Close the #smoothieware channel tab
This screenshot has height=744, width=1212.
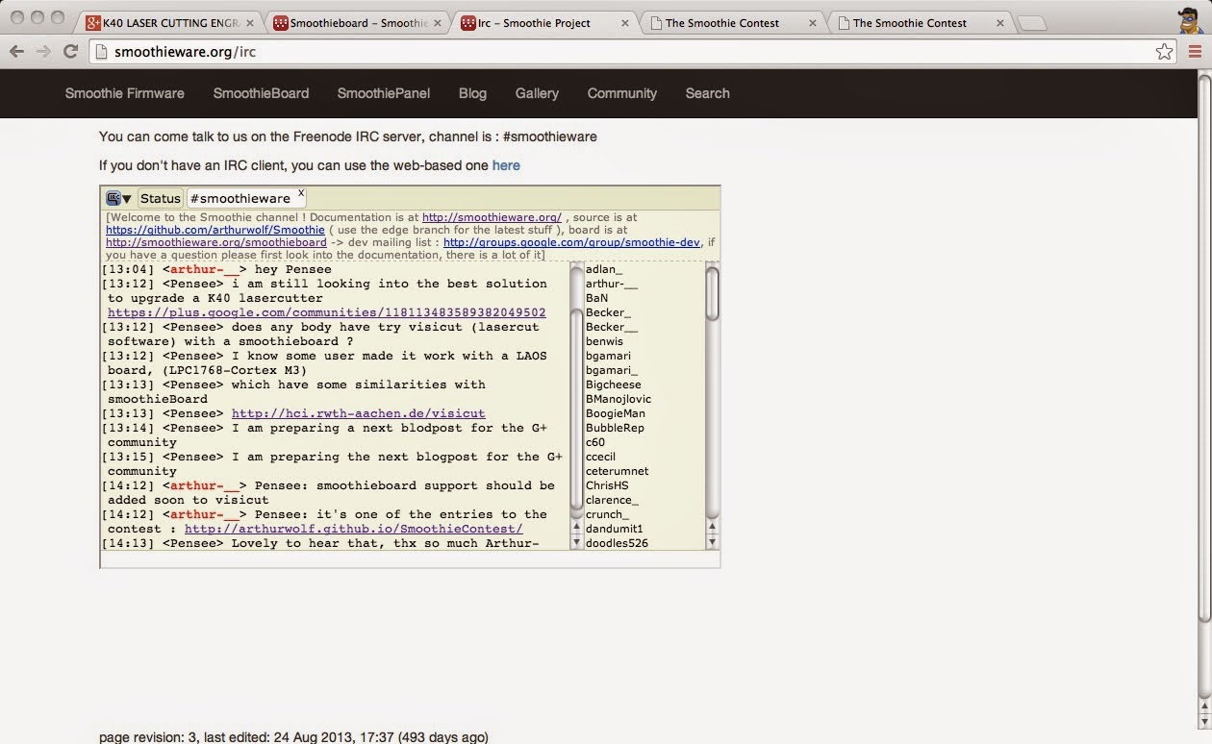click(300, 193)
